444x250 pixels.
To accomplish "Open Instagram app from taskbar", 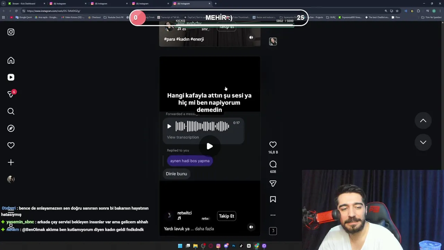I will pos(218,246).
